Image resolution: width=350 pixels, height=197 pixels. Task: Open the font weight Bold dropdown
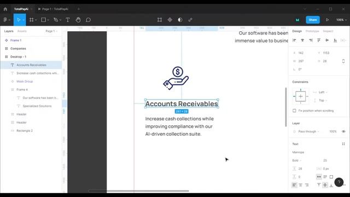(297, 160)
